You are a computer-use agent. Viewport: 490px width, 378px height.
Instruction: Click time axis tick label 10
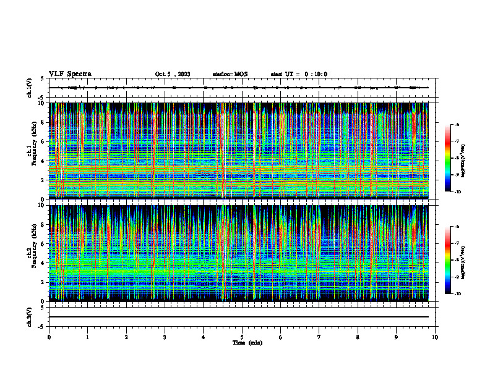435,337
